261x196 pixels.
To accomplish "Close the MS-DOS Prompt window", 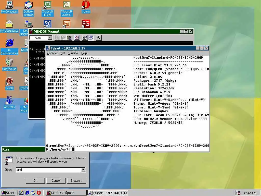I will click(191, 31).
